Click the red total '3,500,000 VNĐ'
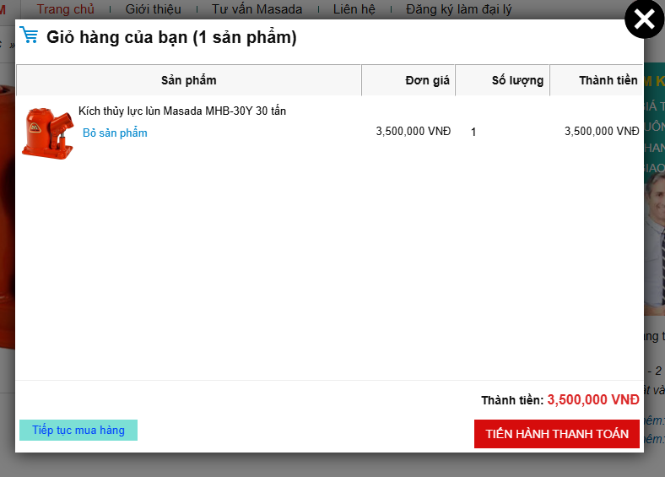The height and width of the screenshot is (477, 665). point(593,399)
